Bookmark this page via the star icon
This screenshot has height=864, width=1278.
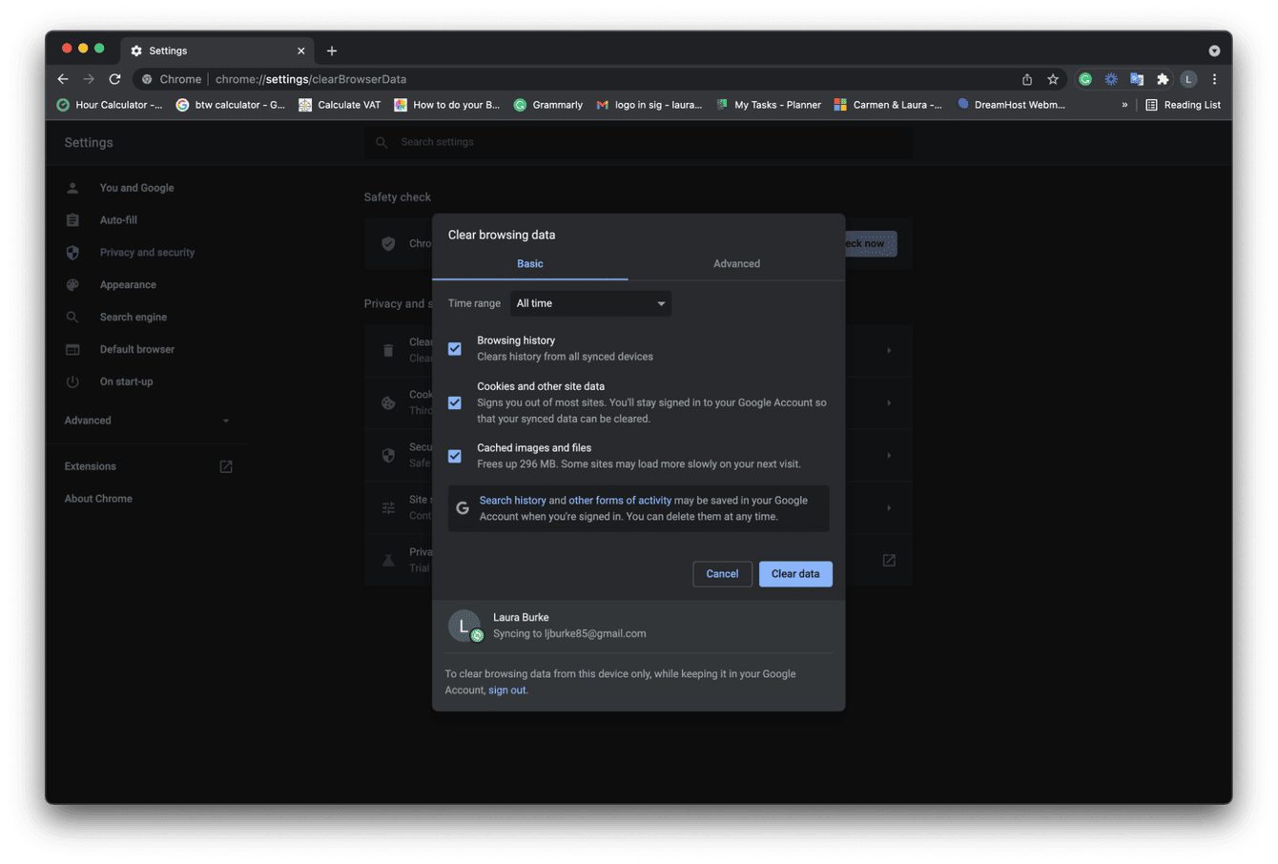(x=1053, y=79)
